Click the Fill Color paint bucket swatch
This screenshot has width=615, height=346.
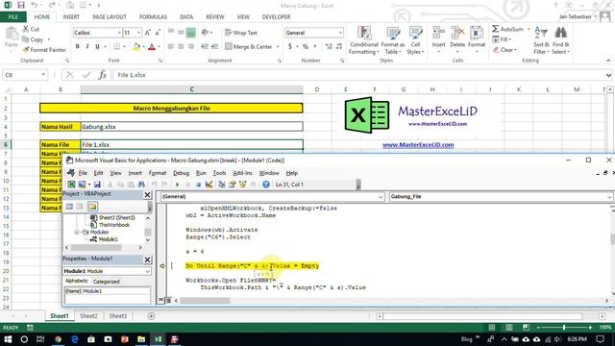coord(136,47)
